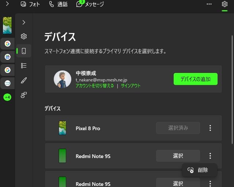This screenshot has height=187, width=234.
Task: Open the card-shaped app icon in app strip
Action: pos(7,83)
